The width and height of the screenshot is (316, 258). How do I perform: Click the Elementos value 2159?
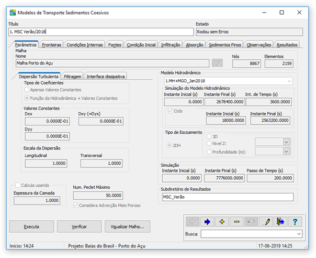coord(279,63)
